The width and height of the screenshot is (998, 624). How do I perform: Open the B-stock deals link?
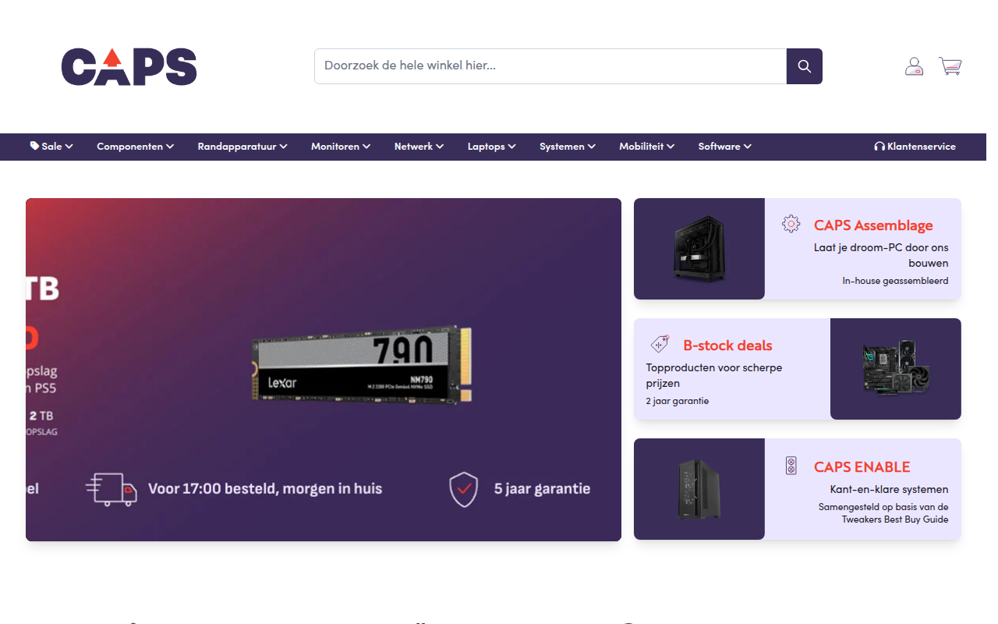[728, 346]
